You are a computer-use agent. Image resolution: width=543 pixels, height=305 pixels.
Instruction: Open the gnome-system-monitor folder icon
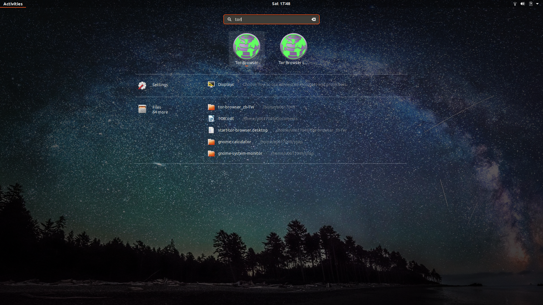[x=211, y=153]
